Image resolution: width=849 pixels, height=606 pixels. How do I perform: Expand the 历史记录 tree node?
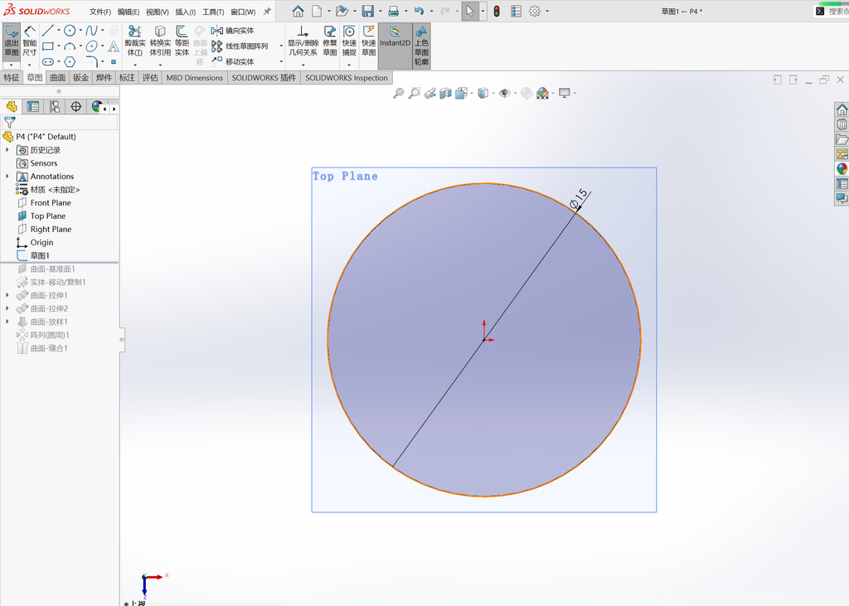pyautogui.click(x=7, y=150)
